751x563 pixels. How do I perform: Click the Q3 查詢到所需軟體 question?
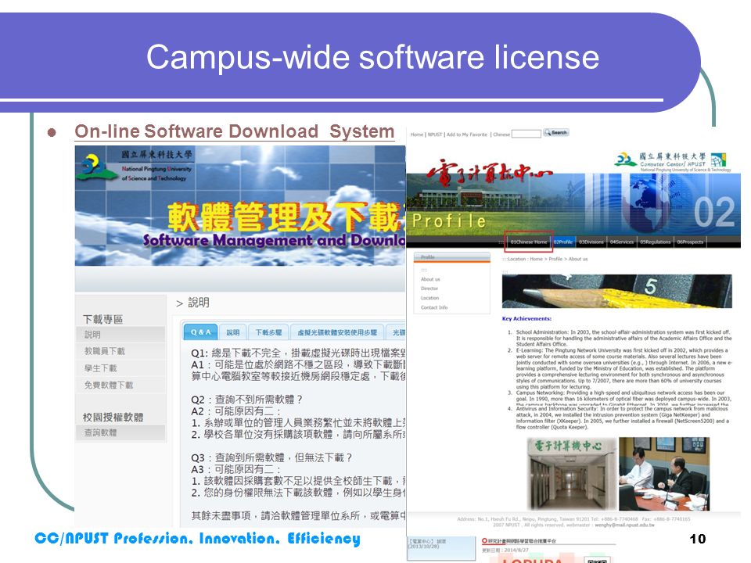[x=271, y=457]
